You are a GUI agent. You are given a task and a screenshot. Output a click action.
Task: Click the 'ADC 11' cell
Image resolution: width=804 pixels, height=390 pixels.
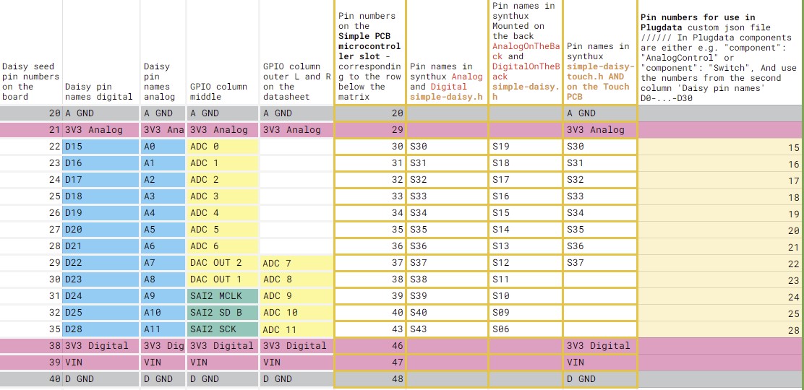coord(296,329)
